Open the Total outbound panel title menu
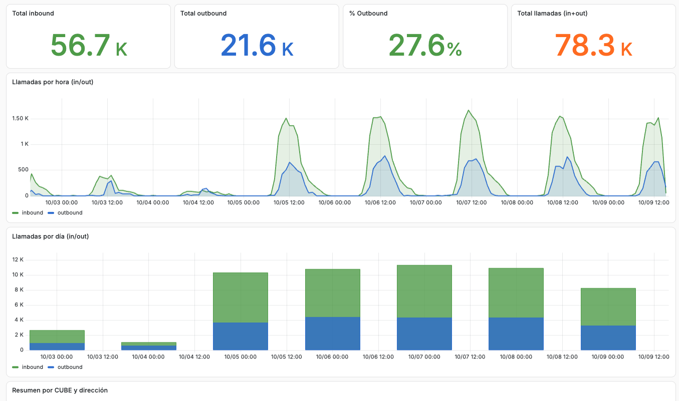Viewport: 679px width, 401px height. (x=203, y=14)
